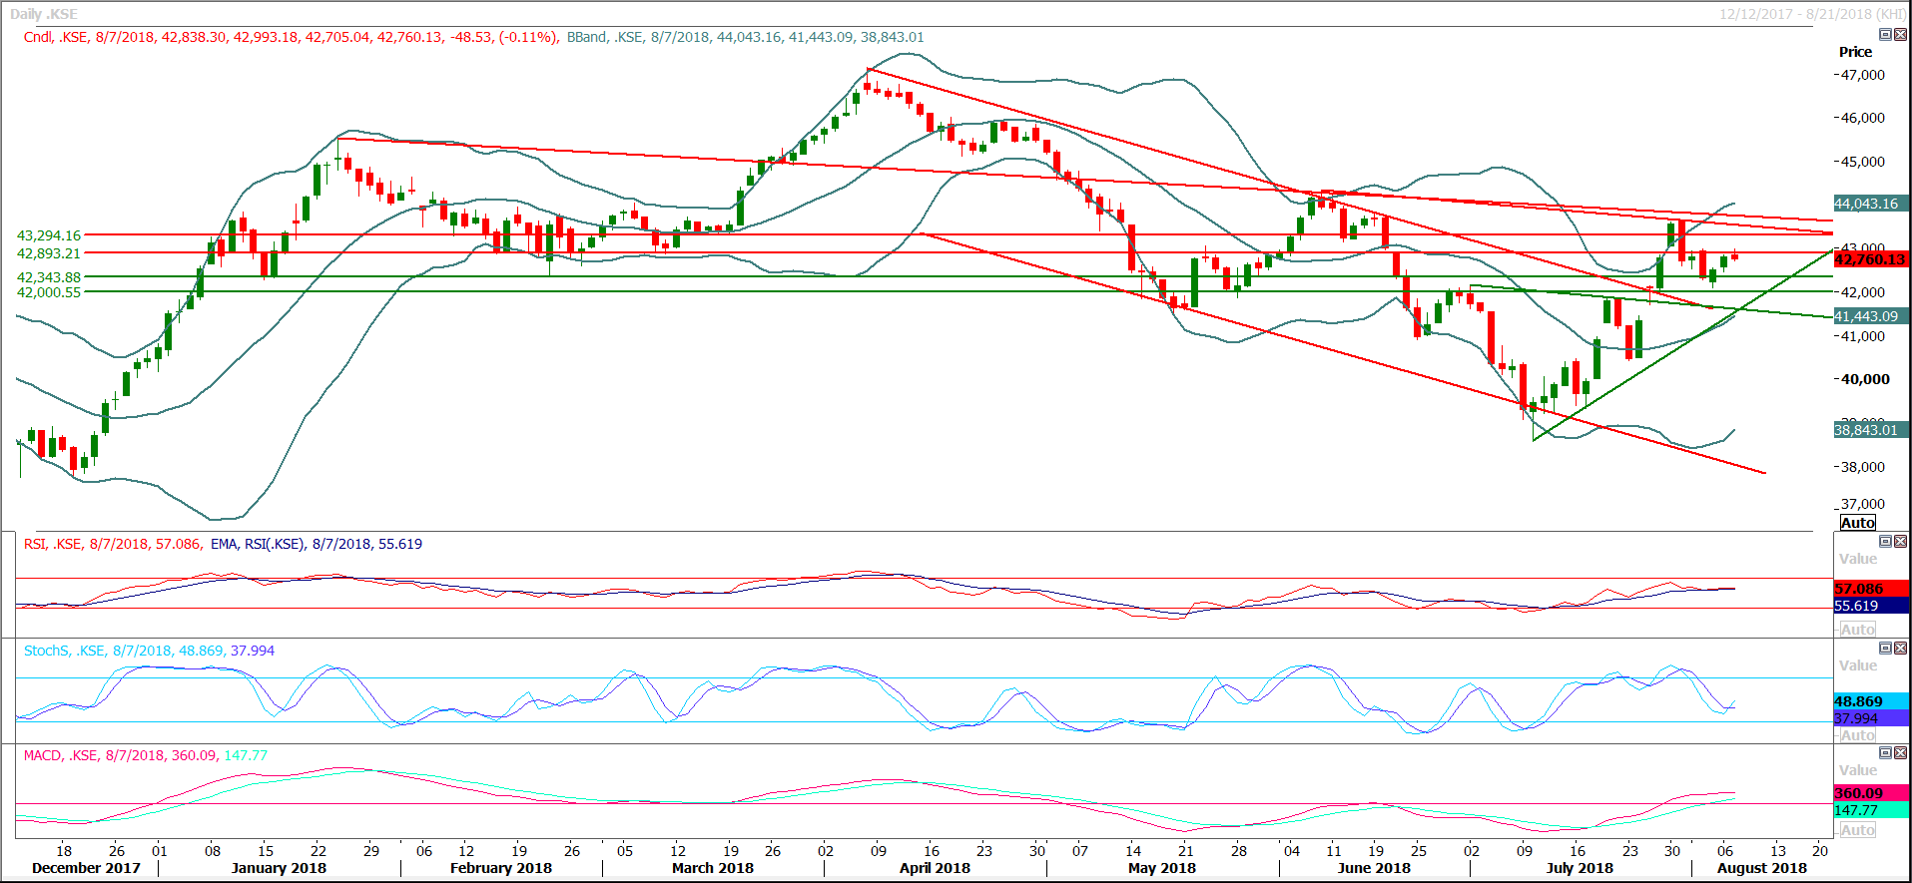1912x883 pixels.
Task: Close the main price chart panel
Action: (1900, 35)
